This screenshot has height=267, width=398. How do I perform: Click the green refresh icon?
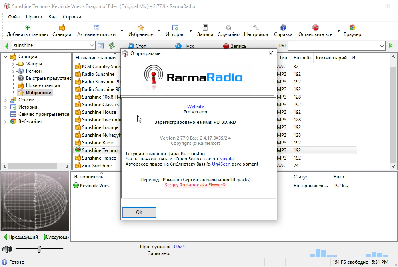(112, 46)
